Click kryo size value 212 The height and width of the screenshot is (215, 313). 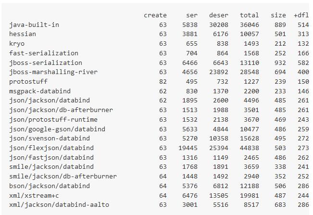tap(280, 43)
